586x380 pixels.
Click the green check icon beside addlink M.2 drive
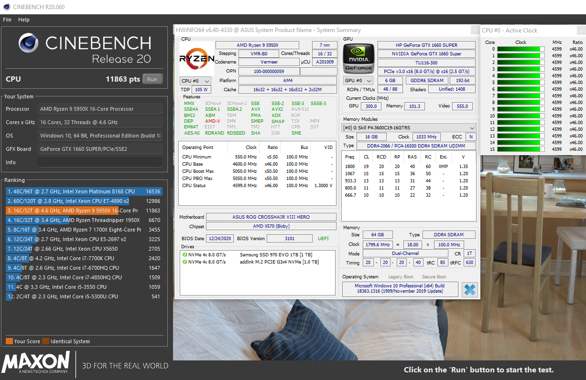(184, 262)
